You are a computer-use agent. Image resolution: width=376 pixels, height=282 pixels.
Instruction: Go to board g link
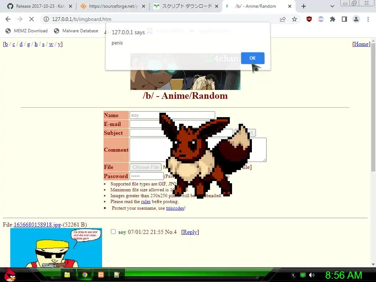(x=29, y=44)
